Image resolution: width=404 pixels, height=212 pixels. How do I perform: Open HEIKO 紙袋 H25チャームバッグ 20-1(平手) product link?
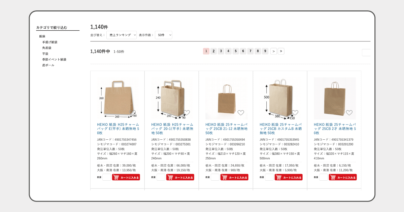(172, 129)
